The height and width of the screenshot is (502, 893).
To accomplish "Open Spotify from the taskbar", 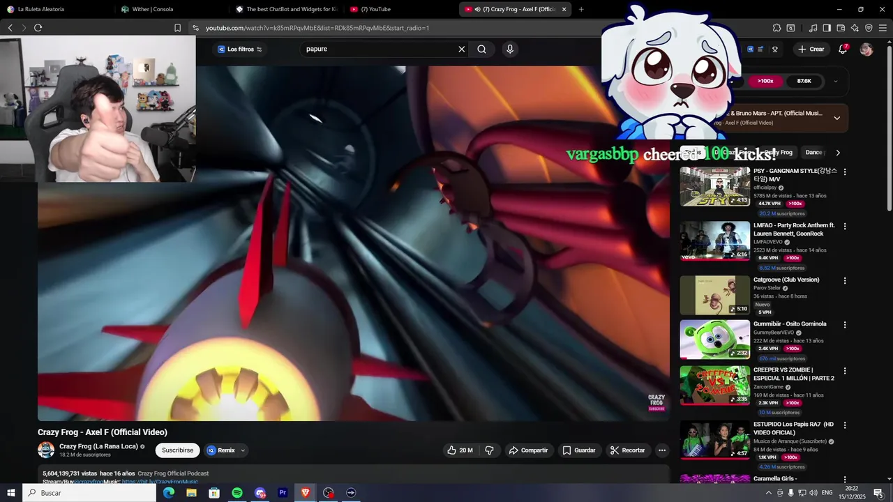I will coord(237,493).
